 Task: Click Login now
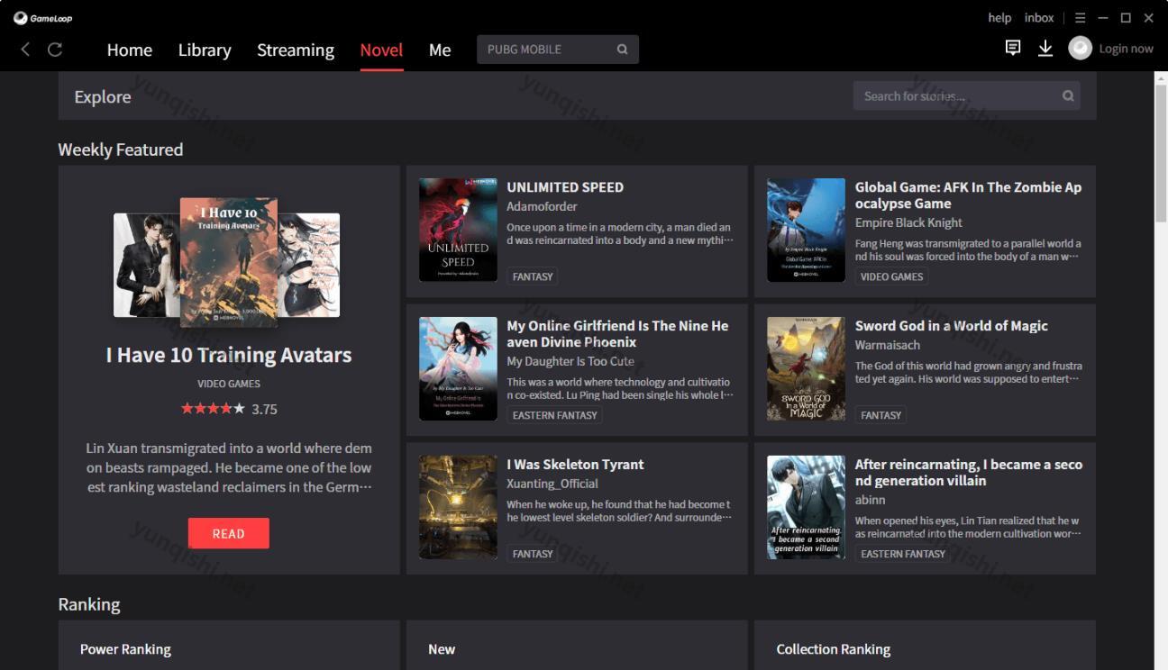click(x=1126, y=49)
